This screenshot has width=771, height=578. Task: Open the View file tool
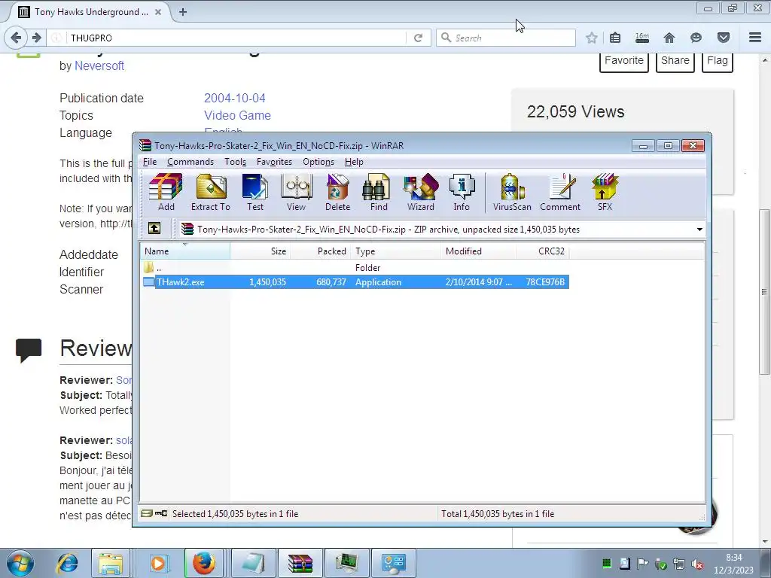[296, 192]
